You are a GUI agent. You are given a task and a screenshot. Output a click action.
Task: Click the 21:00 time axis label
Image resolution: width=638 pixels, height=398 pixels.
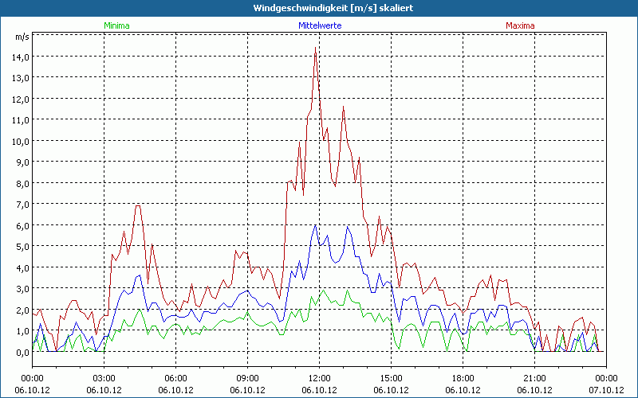click(x=534, y=379)
